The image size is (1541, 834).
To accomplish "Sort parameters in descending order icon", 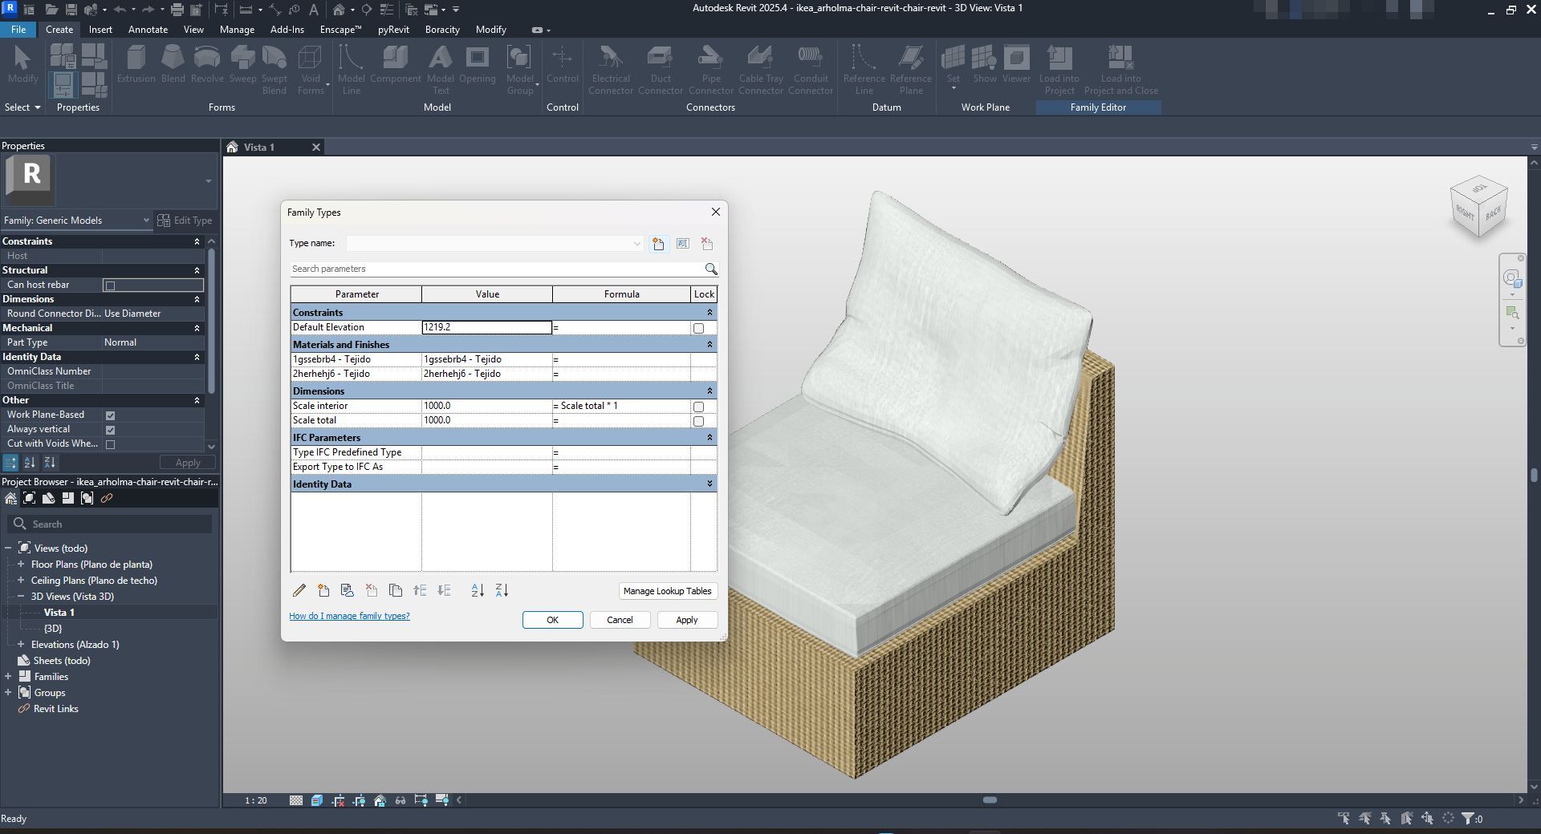I will (502, 590).
